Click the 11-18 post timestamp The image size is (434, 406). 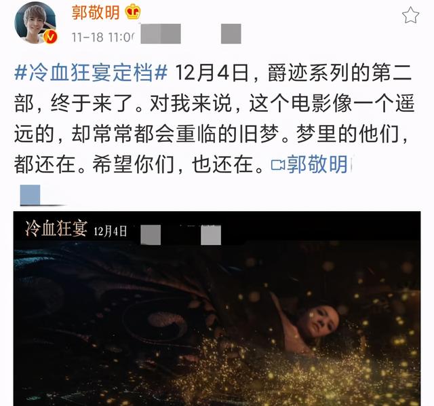pyautogui.click(x=104, y=37)
